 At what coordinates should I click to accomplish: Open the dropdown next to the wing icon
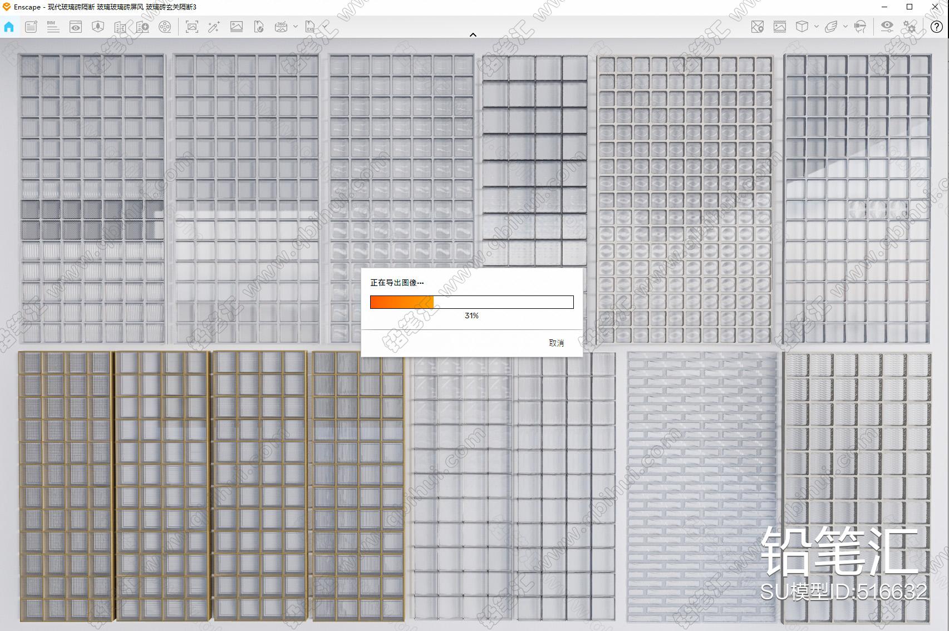(845, 27)
